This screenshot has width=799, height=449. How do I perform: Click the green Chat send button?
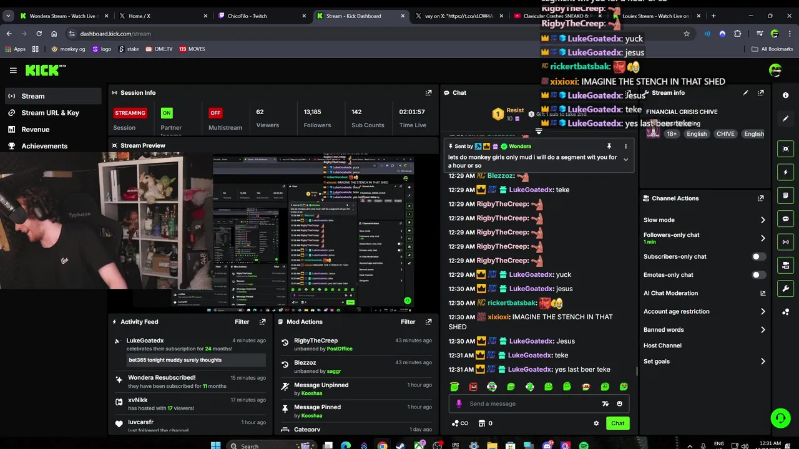click(x=617, y=423)
